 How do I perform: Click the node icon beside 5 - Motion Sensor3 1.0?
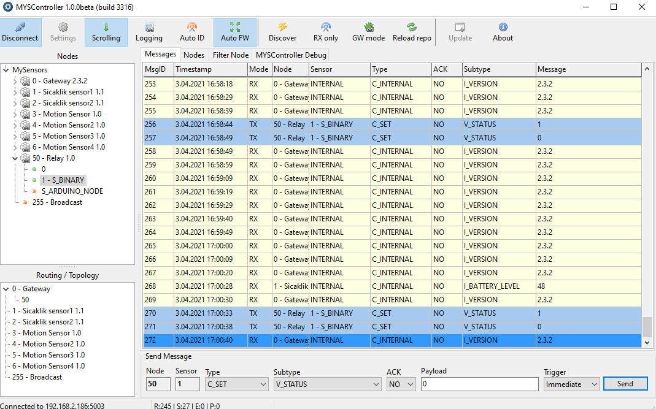pos(26,136)
